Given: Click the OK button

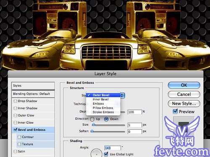Looking at the screenshot, I should [x=184, y=85].
